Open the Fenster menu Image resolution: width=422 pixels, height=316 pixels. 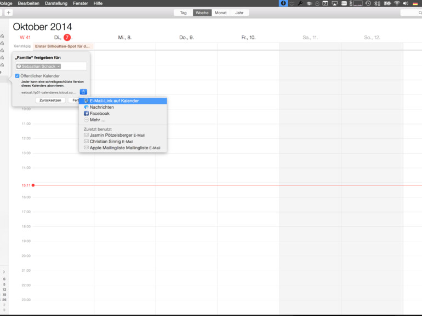[80, 3]
